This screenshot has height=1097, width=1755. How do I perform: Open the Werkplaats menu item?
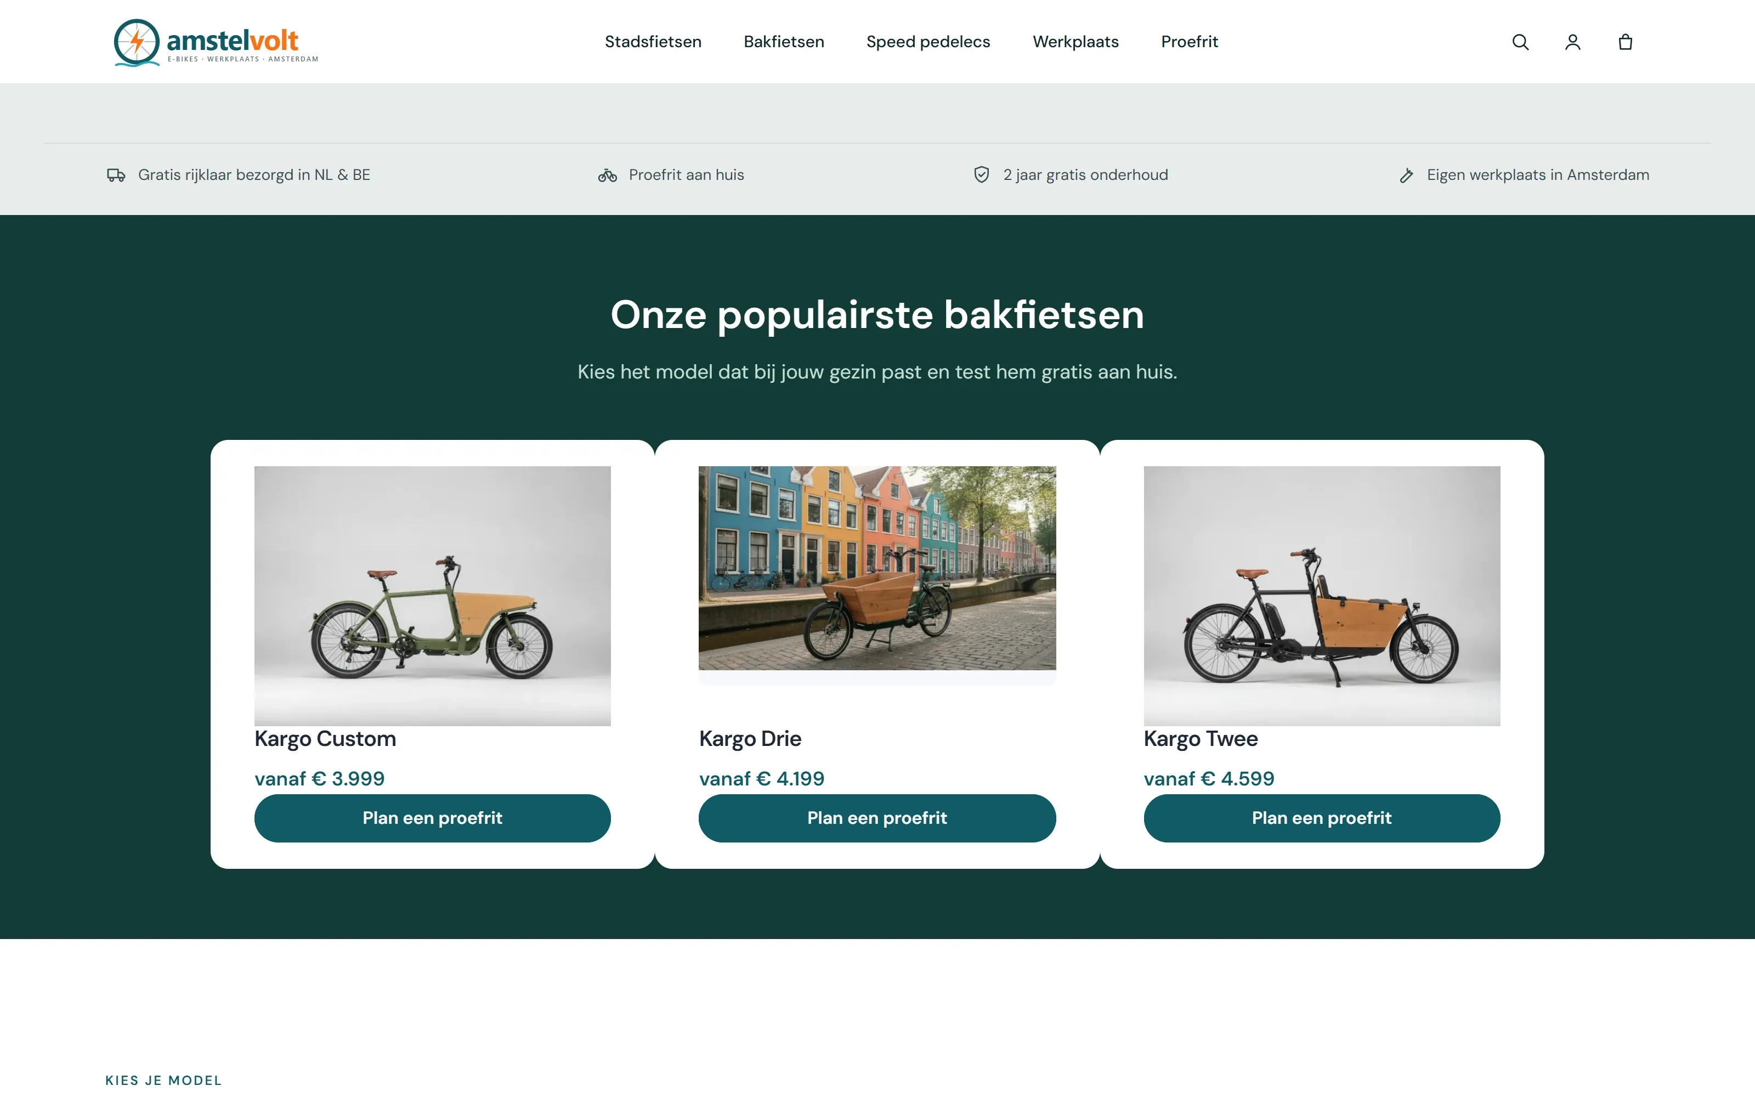[1075, 42]
